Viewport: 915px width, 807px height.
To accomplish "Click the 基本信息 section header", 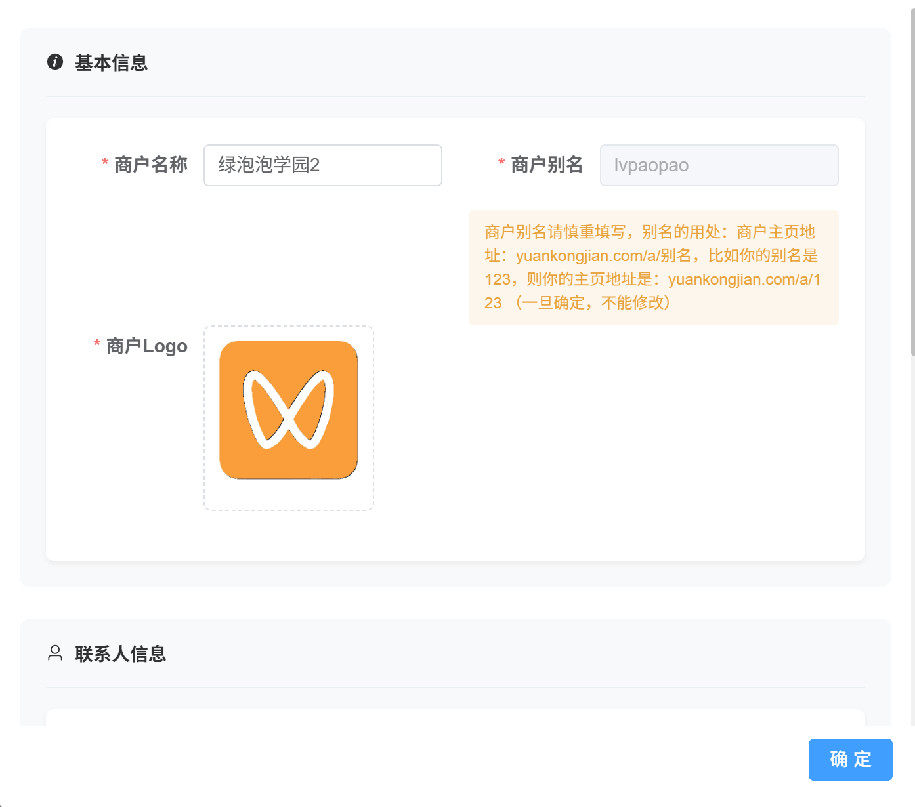I will (x=112, y=62).
